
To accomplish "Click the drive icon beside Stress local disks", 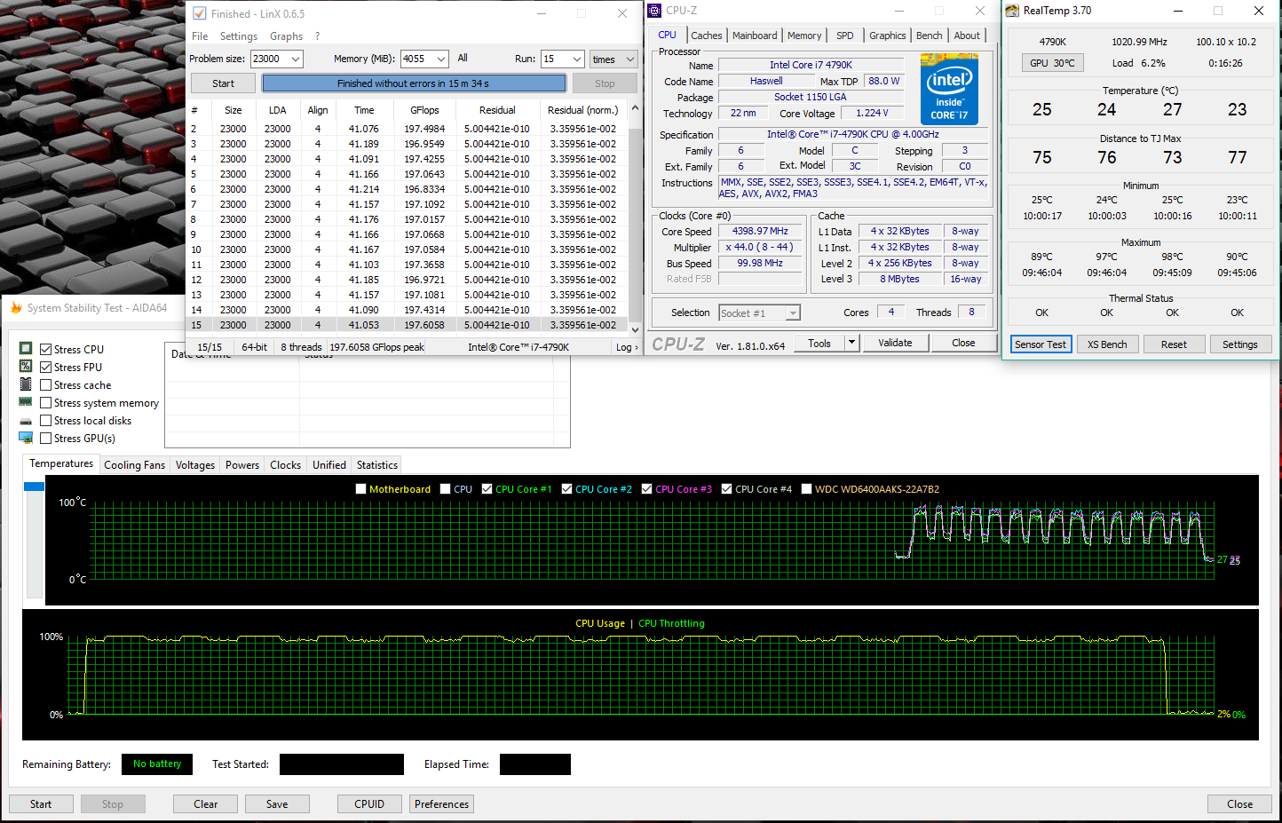I will point(26,421).
